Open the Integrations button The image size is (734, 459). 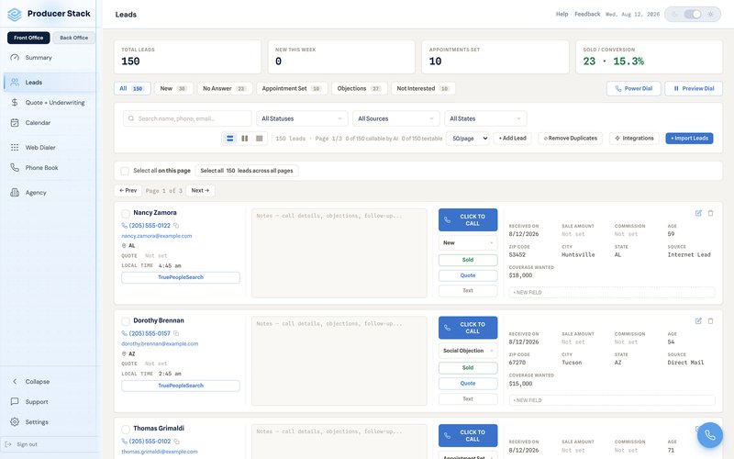(634, 139)
